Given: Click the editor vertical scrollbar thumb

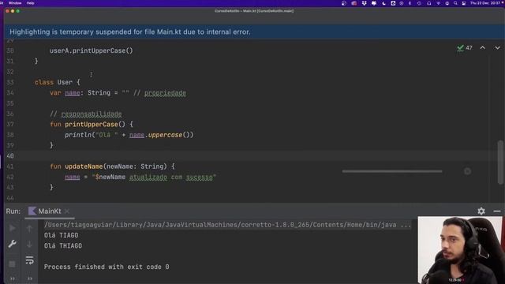Looking at the screenshot, I should pos(500,163).
